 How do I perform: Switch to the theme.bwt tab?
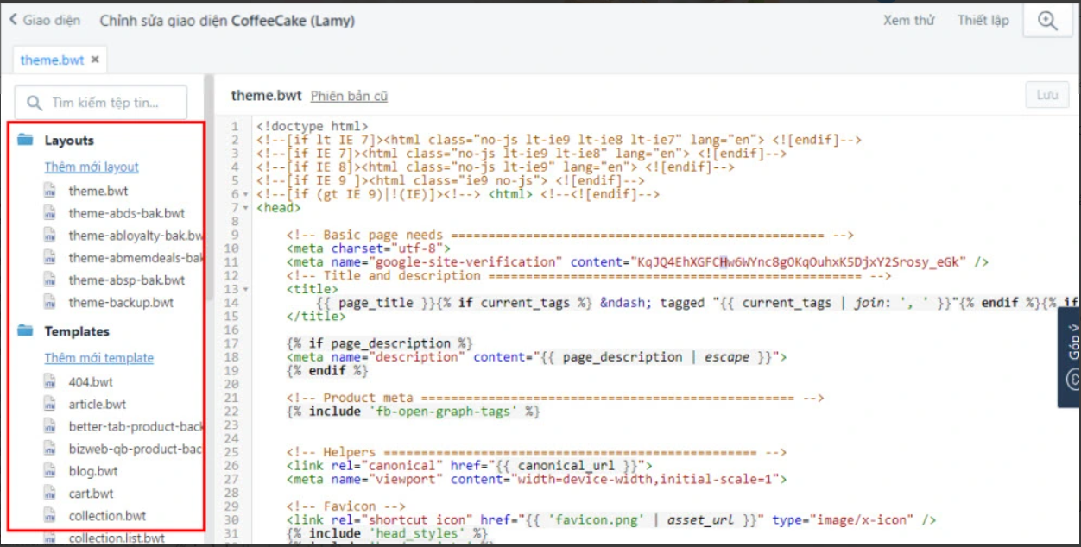(x=52, y=60)
